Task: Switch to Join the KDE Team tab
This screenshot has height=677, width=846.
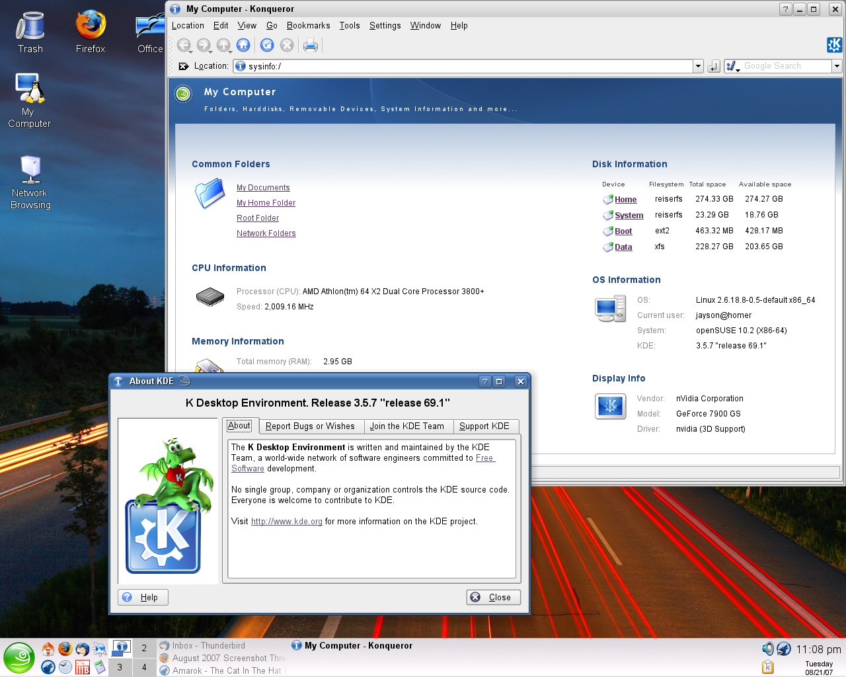Action: [407, 426]
